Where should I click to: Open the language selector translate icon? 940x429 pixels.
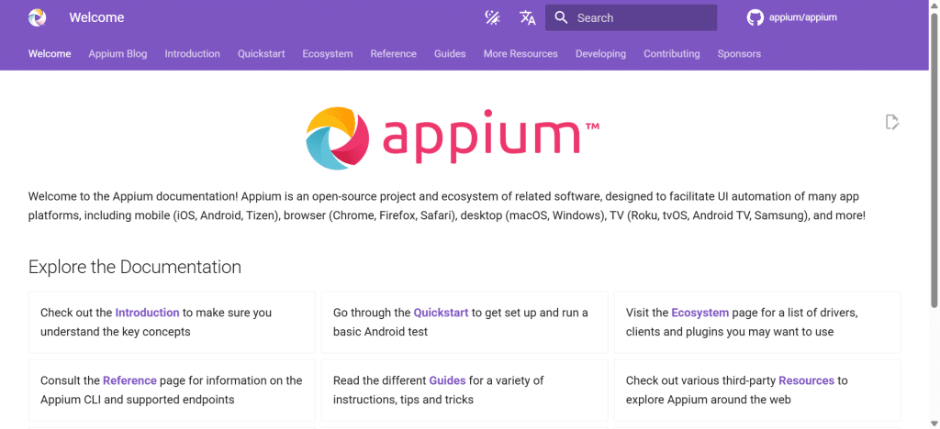pyautogui.click(x=528, y=18)
